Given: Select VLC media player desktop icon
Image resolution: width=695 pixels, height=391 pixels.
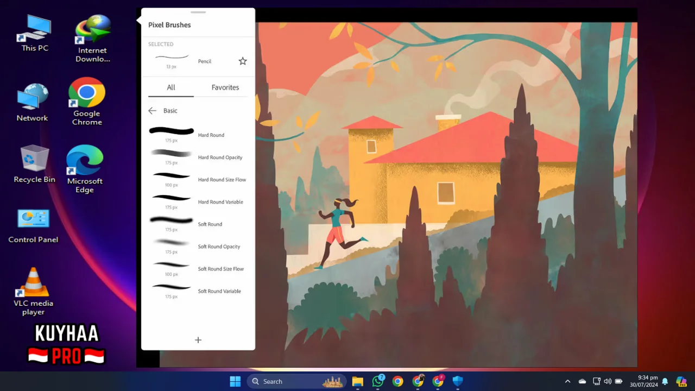Looking at the screenshot, I should [x=34, y=292].
